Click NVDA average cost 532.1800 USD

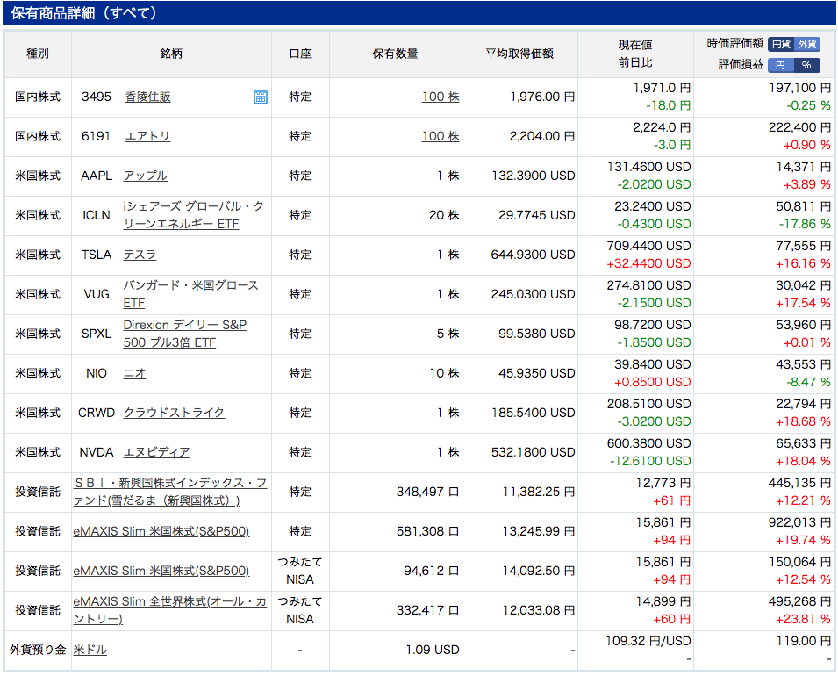click(x=533, y=452)
